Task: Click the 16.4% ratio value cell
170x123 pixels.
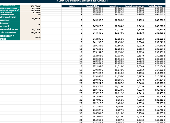Action: [x=30, y=37]
